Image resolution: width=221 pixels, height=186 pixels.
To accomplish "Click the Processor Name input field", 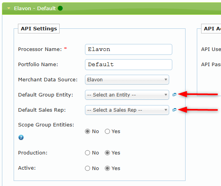I will coord(129,49).
